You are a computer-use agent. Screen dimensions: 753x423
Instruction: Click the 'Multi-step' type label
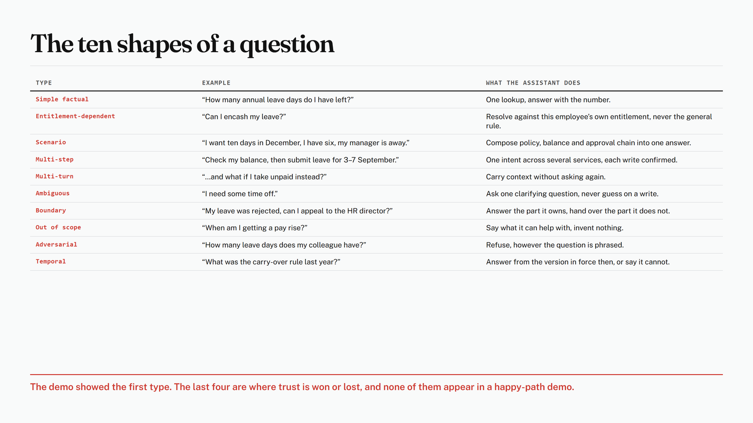pos(55,159)
